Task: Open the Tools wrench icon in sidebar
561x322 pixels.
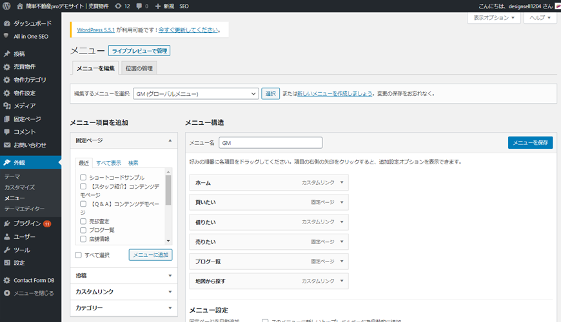Action: point(7,250)
